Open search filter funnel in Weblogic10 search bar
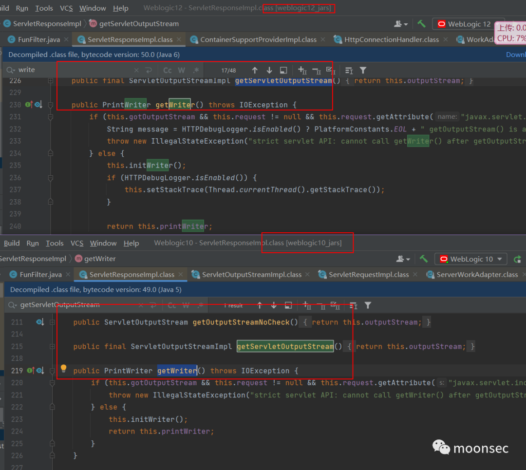This screenshot has height=470, width=526. coord(368,305)
